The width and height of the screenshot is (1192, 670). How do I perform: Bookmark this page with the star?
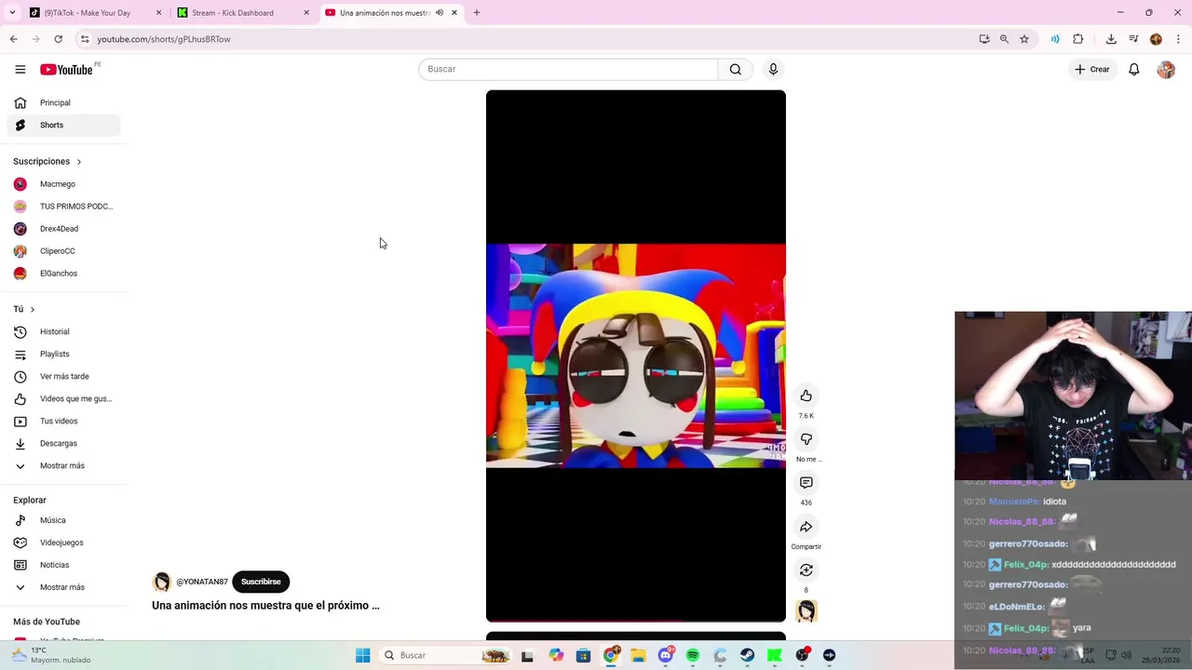1024,39
